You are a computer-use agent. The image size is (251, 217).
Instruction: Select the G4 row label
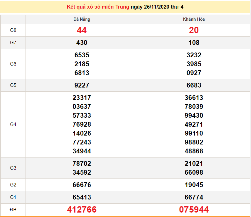pos(13,124)
